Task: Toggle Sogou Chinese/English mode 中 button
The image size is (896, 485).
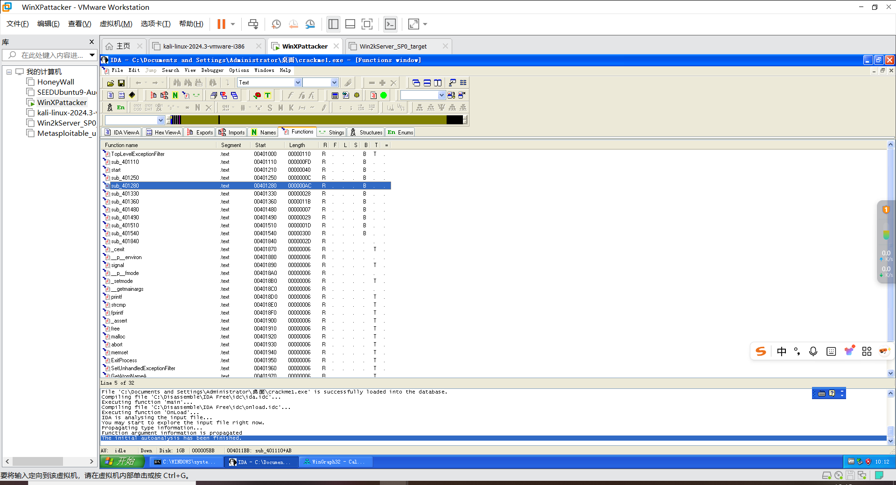Action: [782, 351]
